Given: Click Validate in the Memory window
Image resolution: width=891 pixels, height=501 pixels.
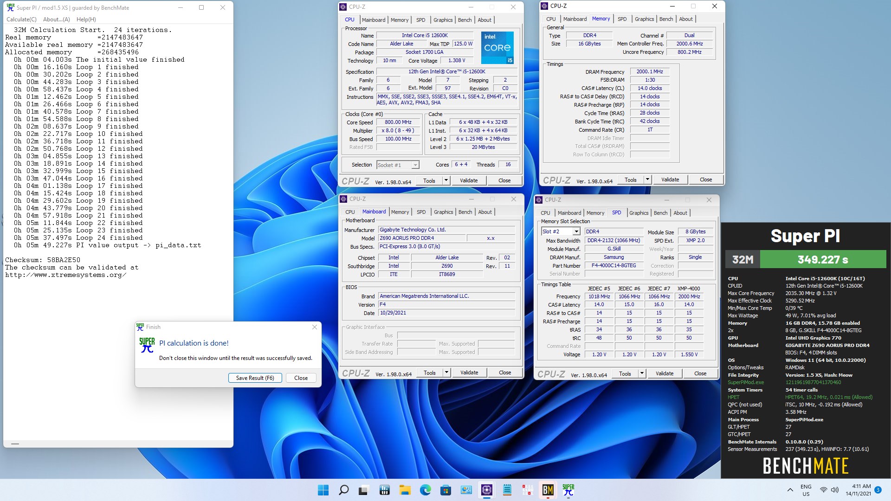Looking at the screenshot, I should 670,180.
